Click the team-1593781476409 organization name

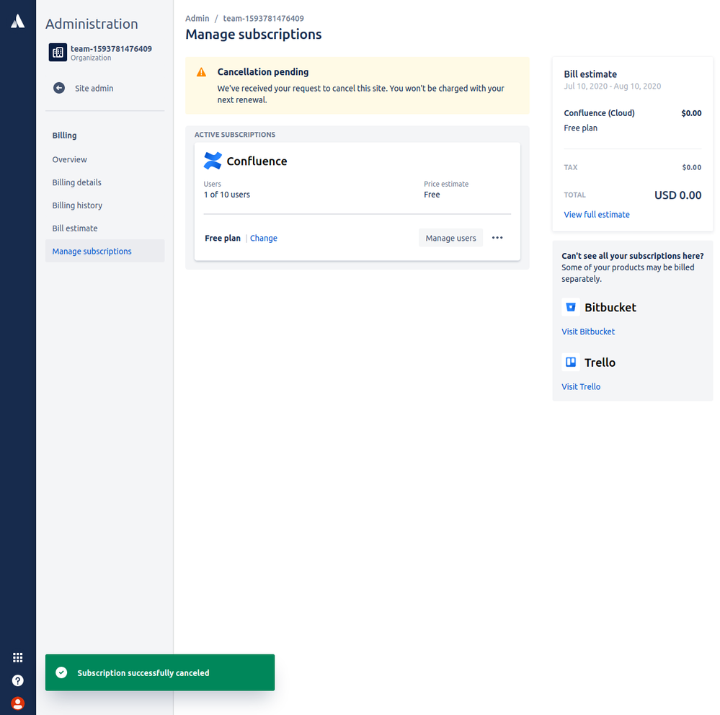111,49
